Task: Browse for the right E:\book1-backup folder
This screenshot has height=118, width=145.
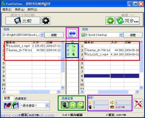Action: point(133,35)
